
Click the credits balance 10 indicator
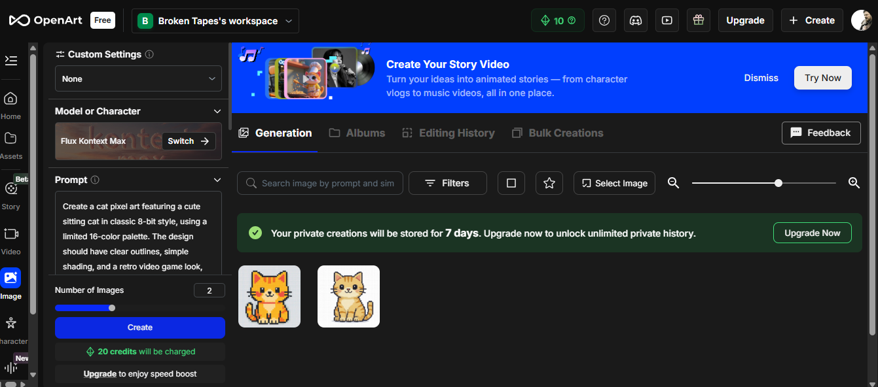[x=558, y=20]
